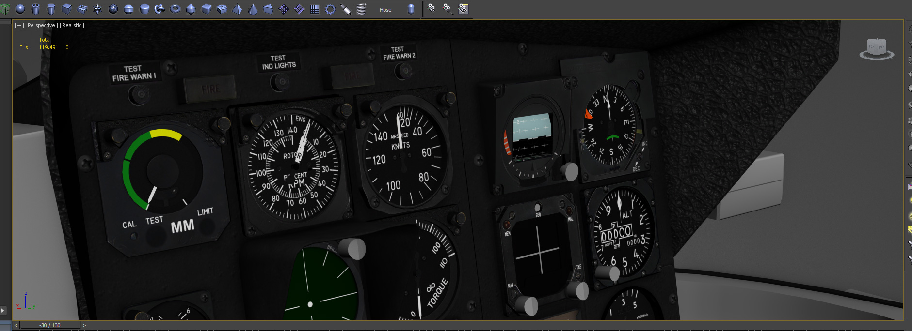Select the Torus Knot primitive tool
This screenshot has width=912, height=331.
coord(160,9)
